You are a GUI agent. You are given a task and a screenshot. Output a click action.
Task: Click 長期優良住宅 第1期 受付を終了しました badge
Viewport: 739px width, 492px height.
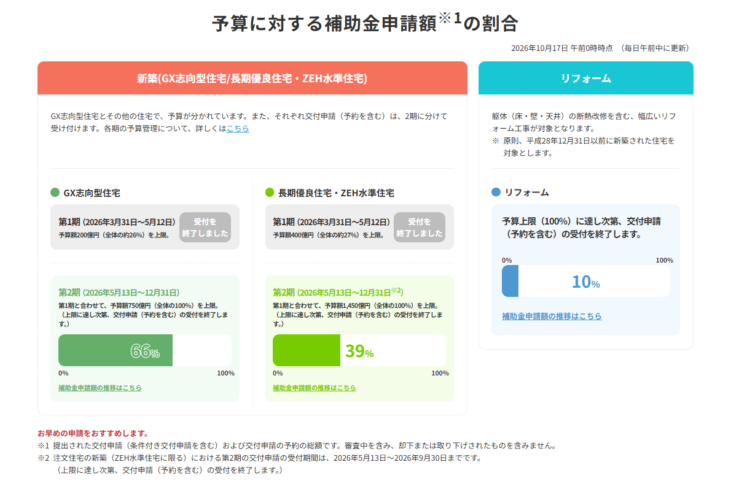coord(420,228)
